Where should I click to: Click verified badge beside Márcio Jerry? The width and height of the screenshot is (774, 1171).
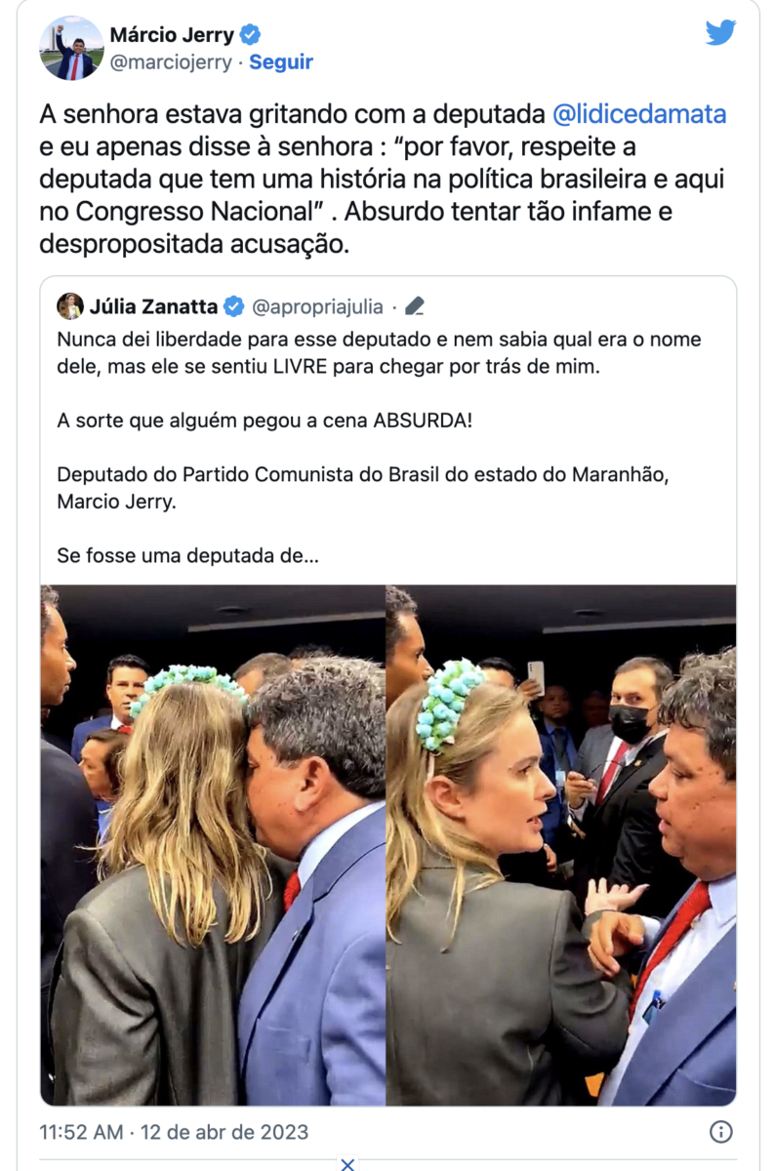coord(251,35)
